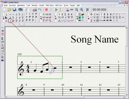Click the diamond notehead icon
The image size is (129, 99).
[x=30, y=17]
